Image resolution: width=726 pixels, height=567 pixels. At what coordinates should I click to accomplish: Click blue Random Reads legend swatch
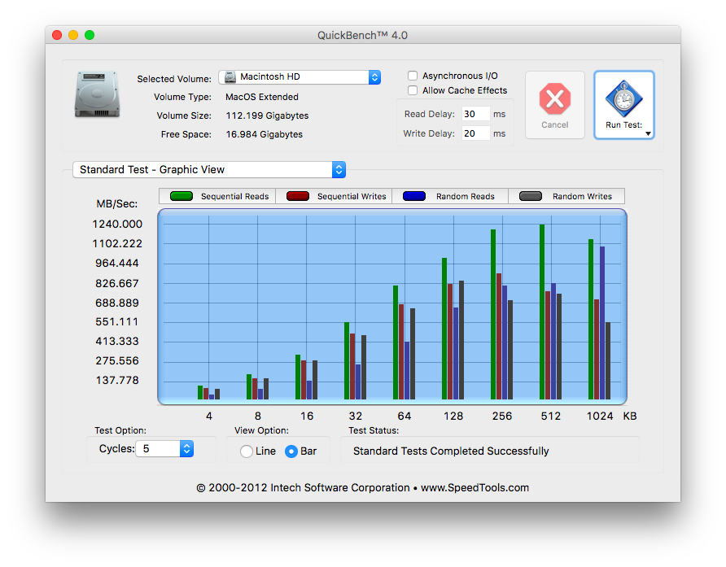(414, 196)
